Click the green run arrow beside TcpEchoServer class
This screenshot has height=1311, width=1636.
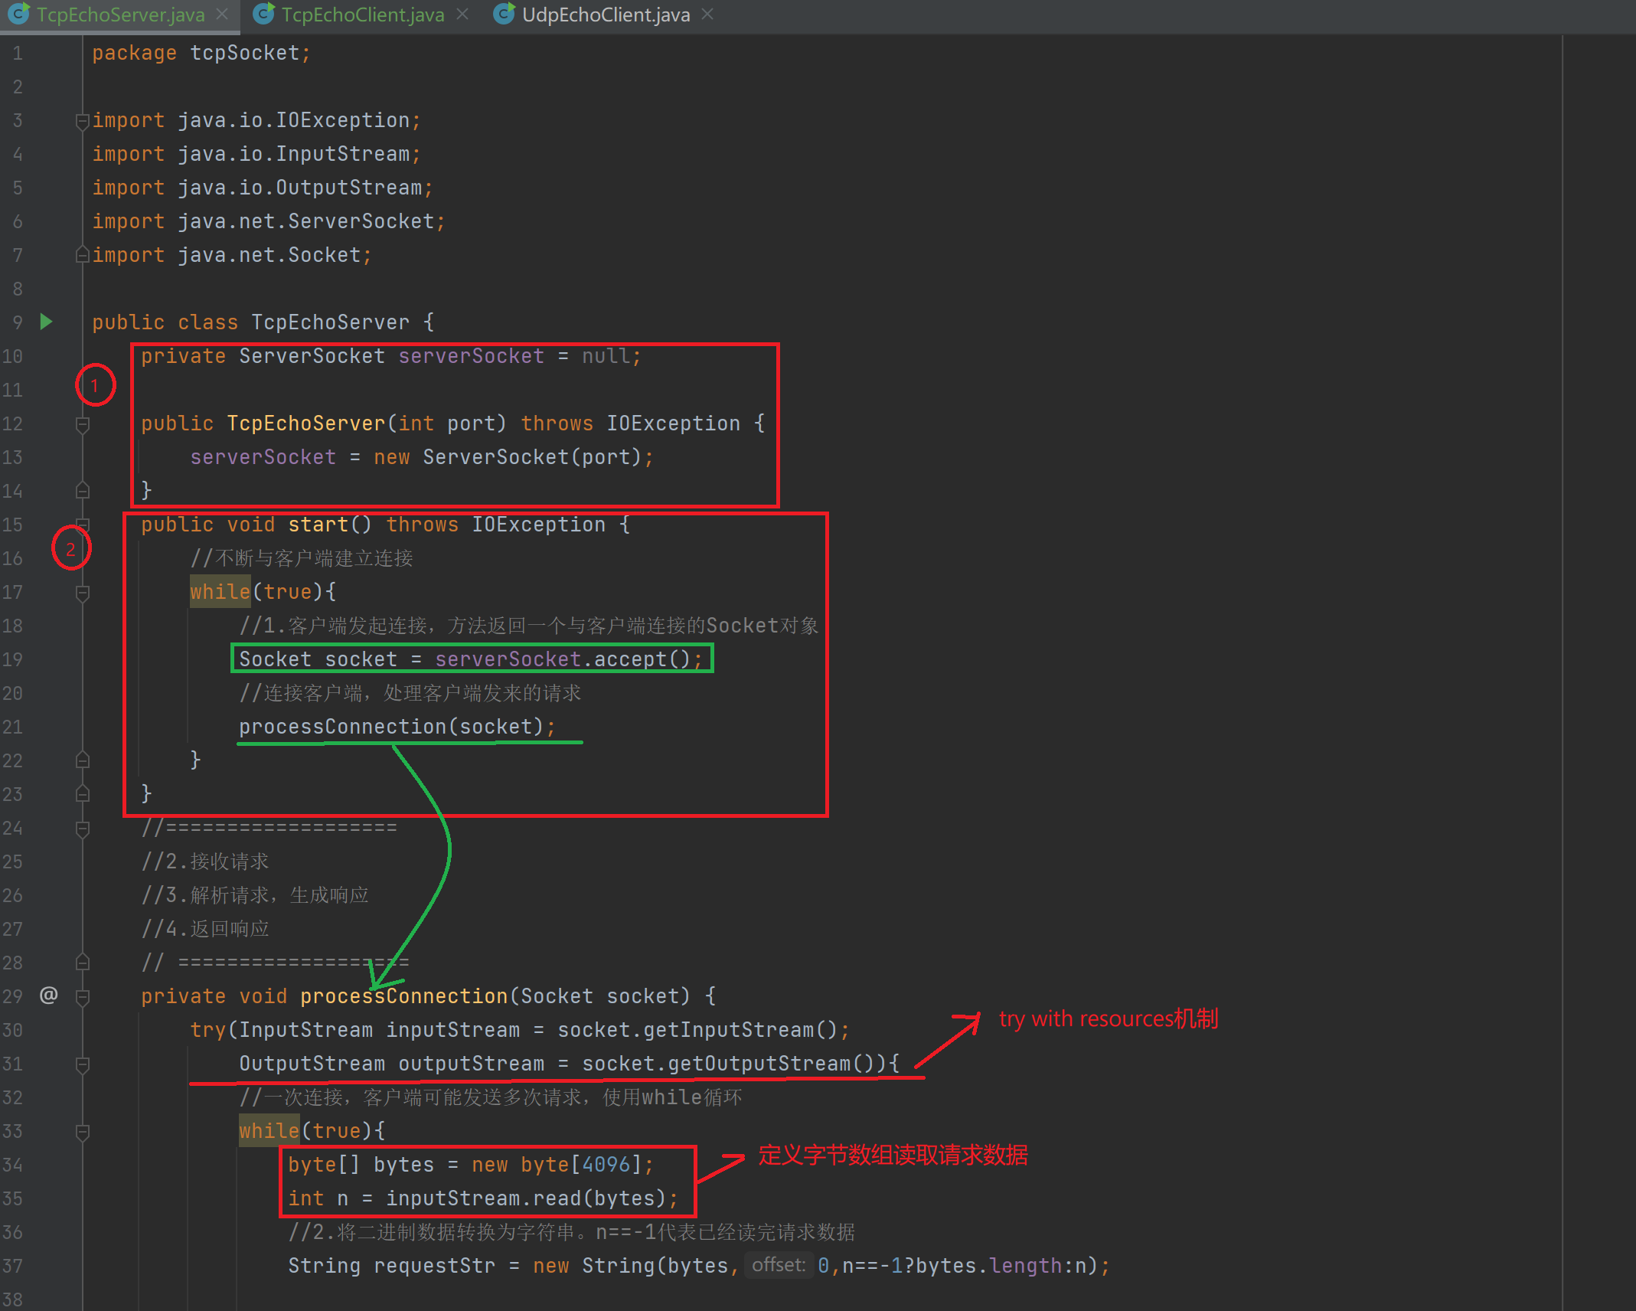46,322
